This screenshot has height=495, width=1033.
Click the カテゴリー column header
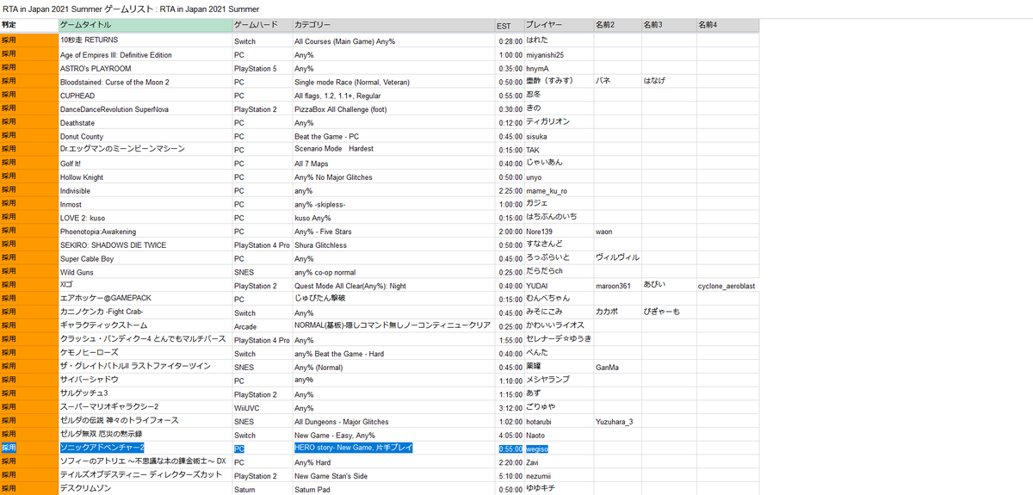click(393, 26)
